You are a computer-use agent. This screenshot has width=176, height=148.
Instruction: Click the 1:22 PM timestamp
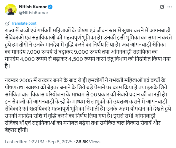click(36, 142)
